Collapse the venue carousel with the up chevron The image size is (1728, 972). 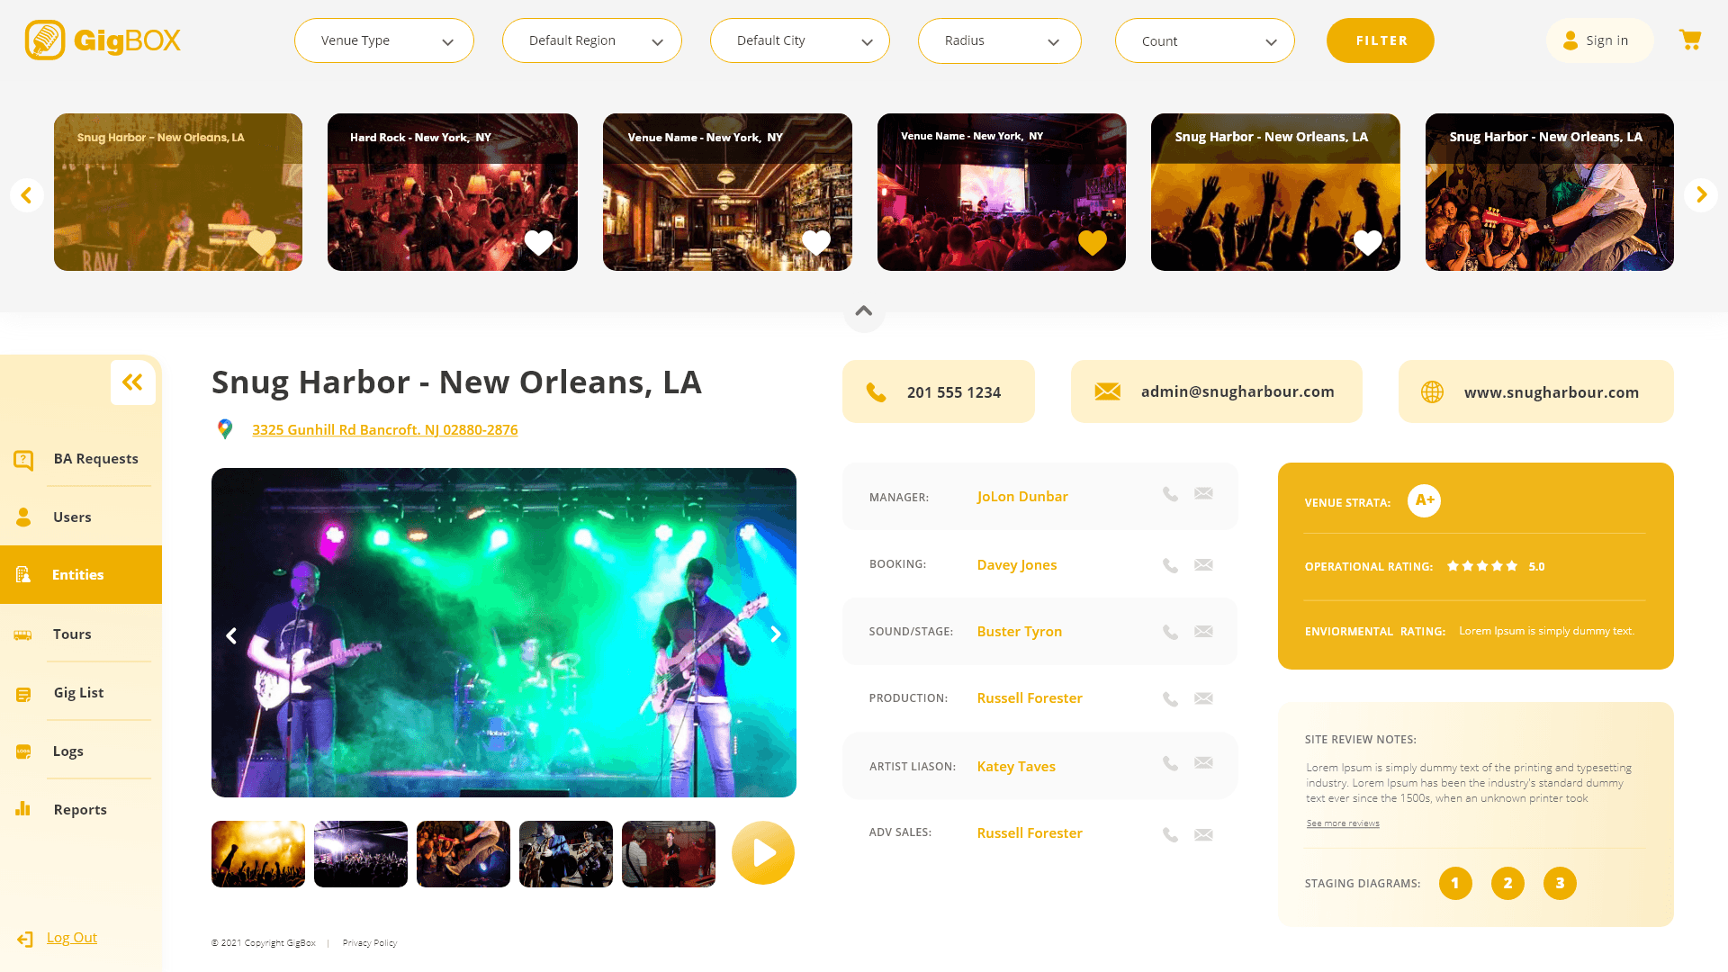point(864,311)
